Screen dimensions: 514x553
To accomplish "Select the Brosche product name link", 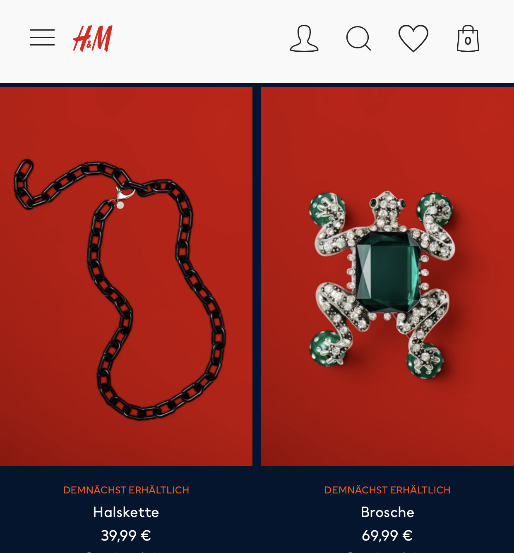I will (387, 512).
